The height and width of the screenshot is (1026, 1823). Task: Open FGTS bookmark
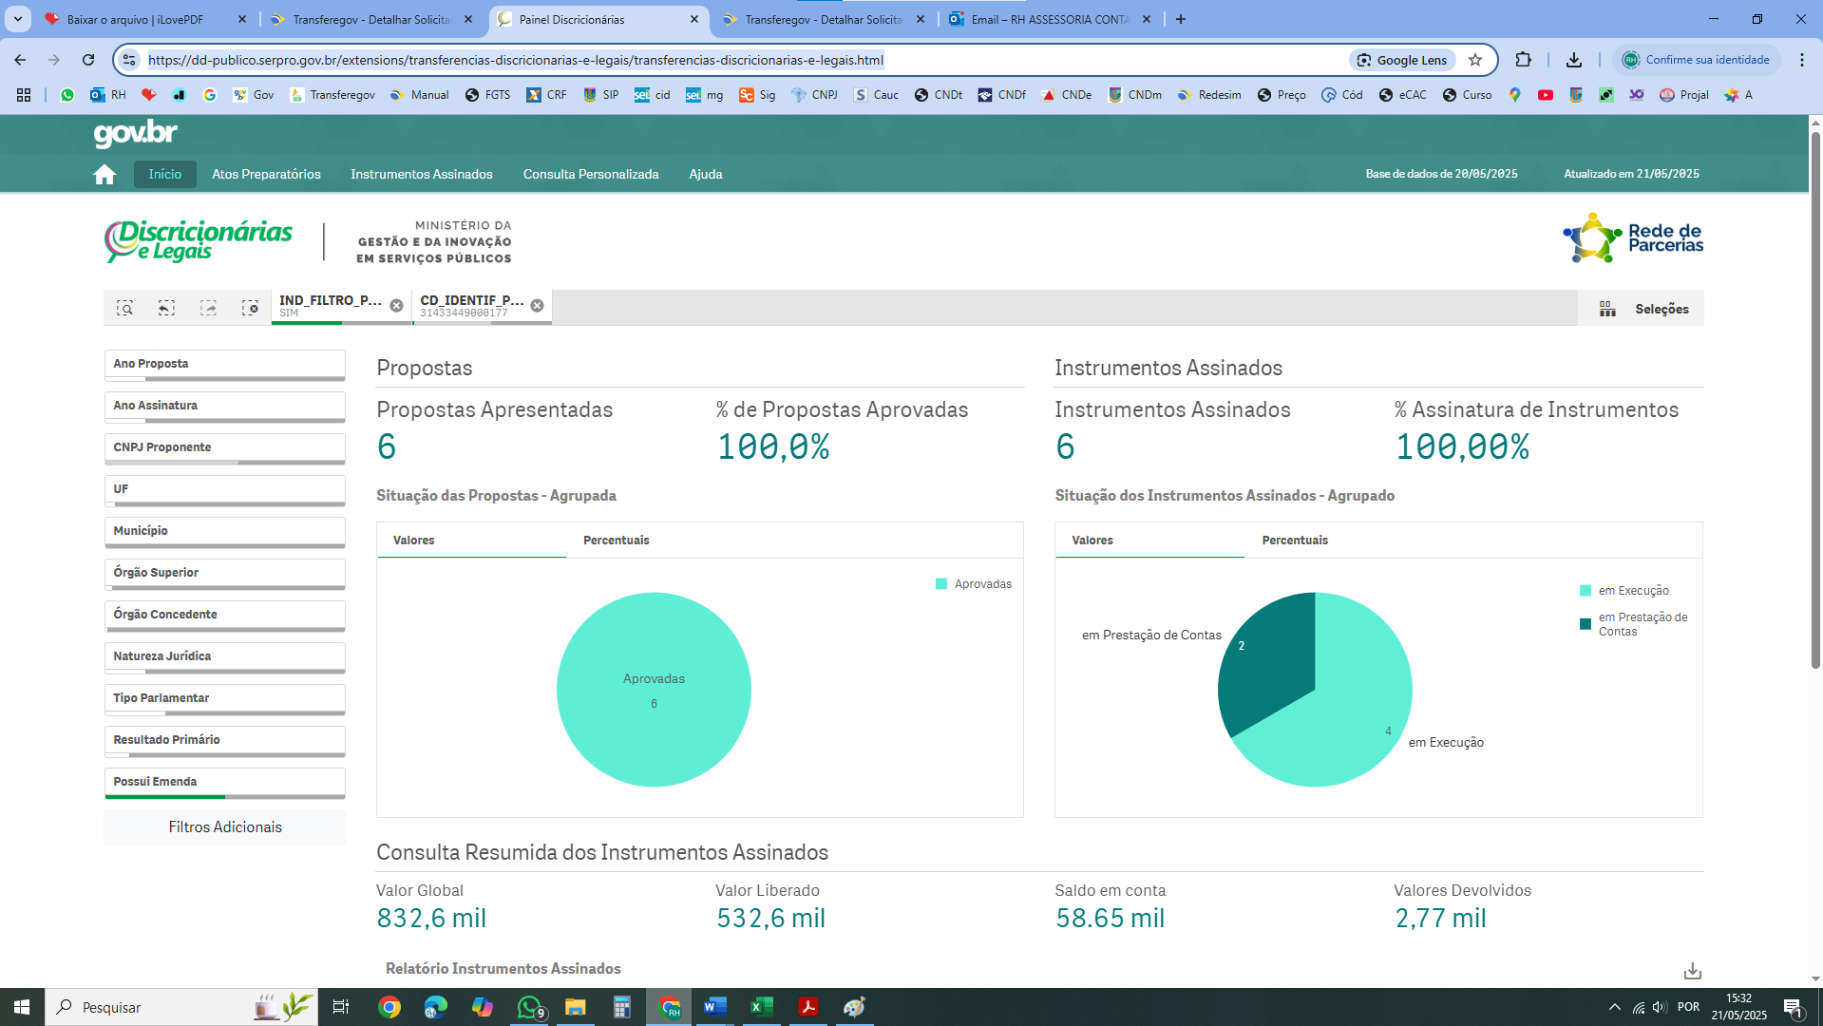[487, 95]
